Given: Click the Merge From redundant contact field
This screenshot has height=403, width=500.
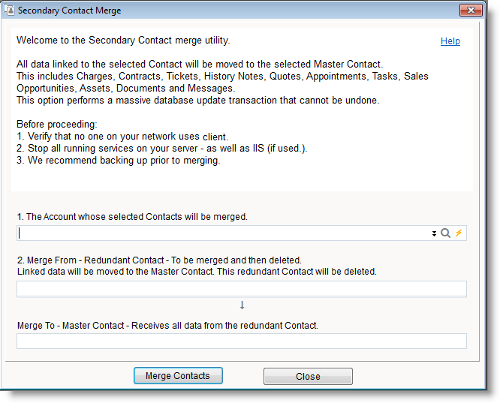Looking at the screenshot, I should 241,289.
